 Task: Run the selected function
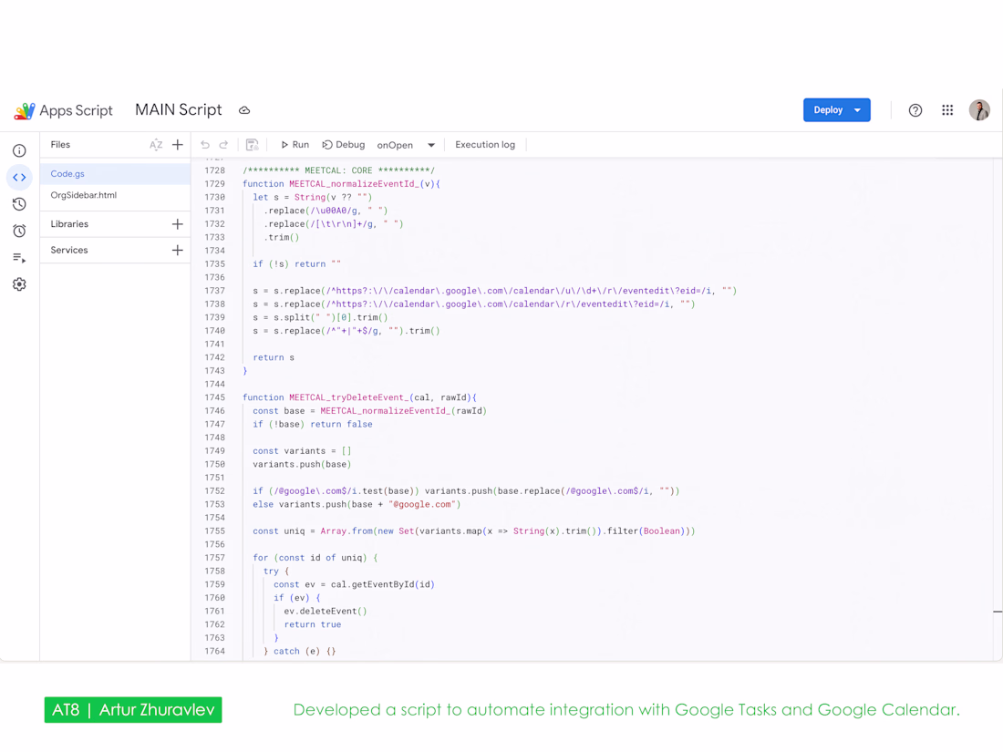295,145
